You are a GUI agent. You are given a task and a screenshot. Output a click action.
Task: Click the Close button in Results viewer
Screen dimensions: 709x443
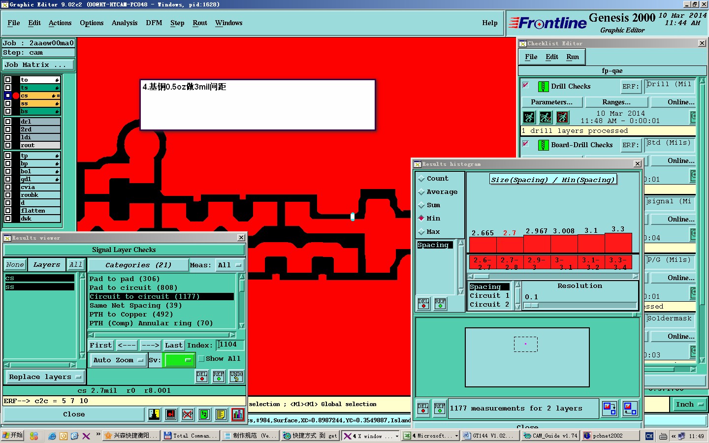[74, 414]
